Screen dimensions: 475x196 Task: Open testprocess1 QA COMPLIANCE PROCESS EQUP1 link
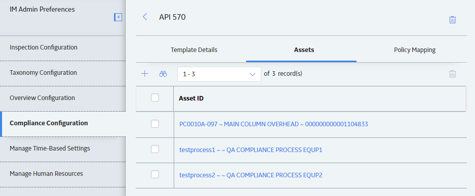(x=251, y=150)
